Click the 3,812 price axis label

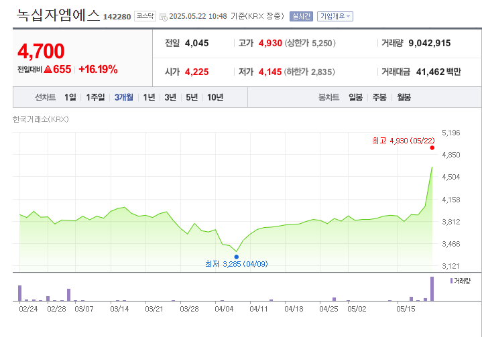(451, 222)
